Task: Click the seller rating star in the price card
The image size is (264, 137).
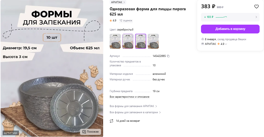Action: pos(219,44)
